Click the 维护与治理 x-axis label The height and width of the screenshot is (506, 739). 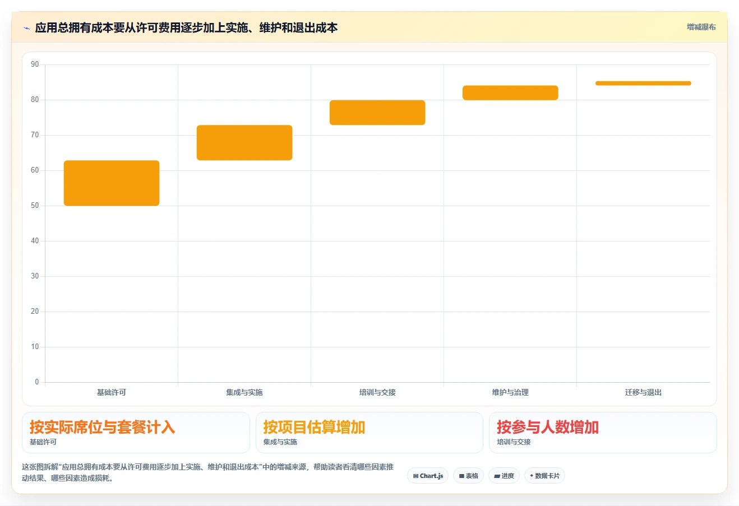510,392
